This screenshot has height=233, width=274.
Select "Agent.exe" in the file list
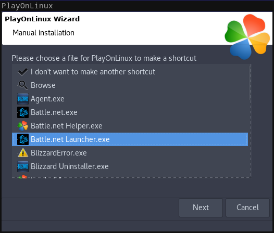[130, 99]
